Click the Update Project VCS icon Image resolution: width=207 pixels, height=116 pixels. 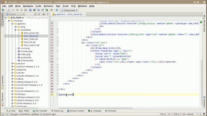pyautogui.click(x=30, y=10)
